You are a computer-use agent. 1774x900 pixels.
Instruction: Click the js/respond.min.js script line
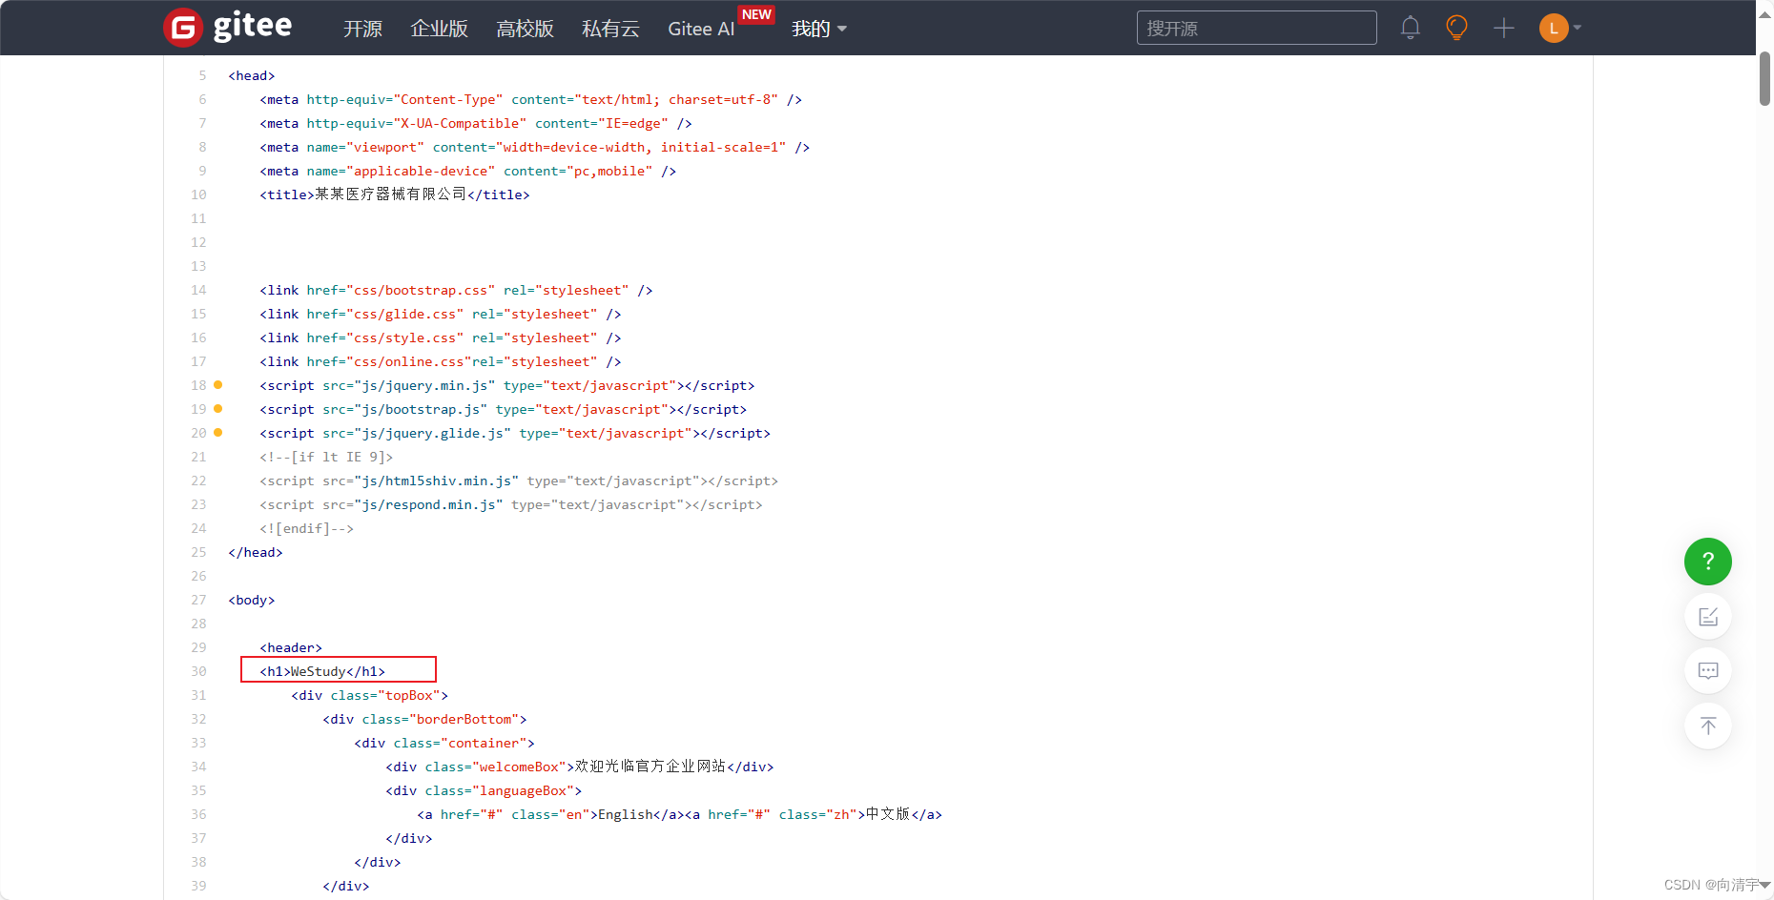pos(510,504)
